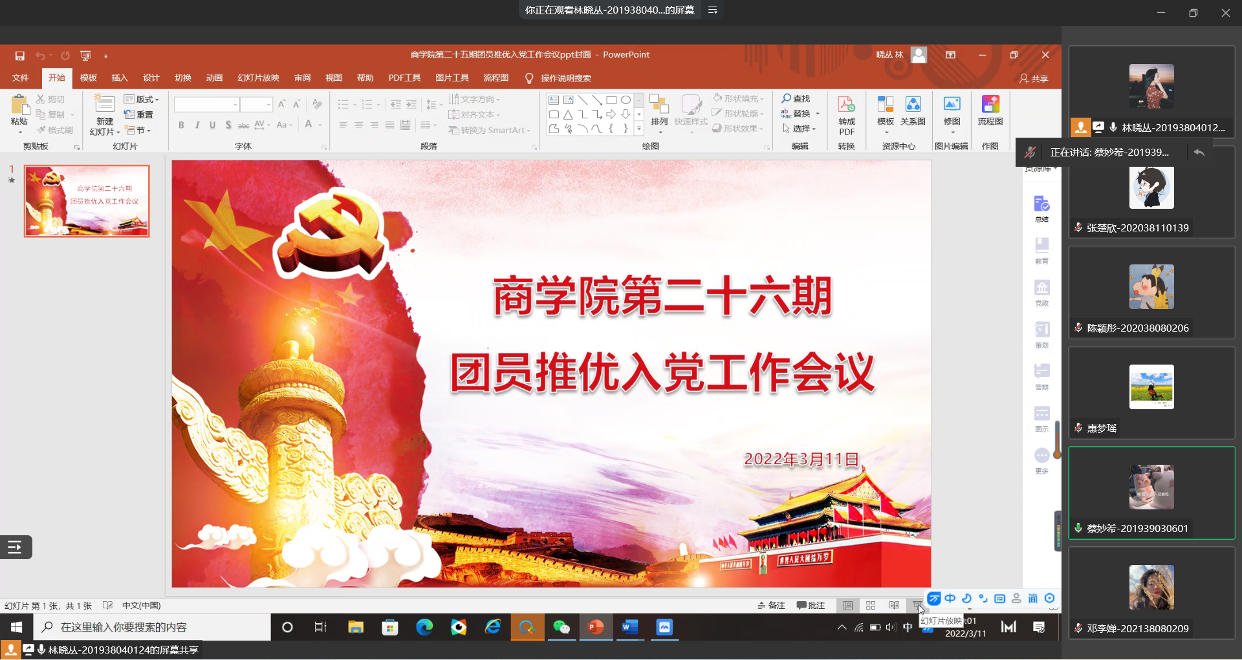Image resolution: width=1242 pixels, height=660 pixels.
Task: Toggle the Notes (备注) pane
Action: (771, 605)
